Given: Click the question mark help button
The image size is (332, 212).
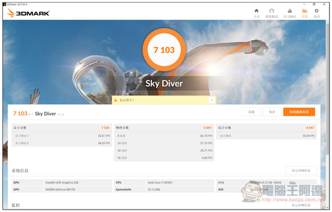Looking at the screenshot, I should coord(212,100).
